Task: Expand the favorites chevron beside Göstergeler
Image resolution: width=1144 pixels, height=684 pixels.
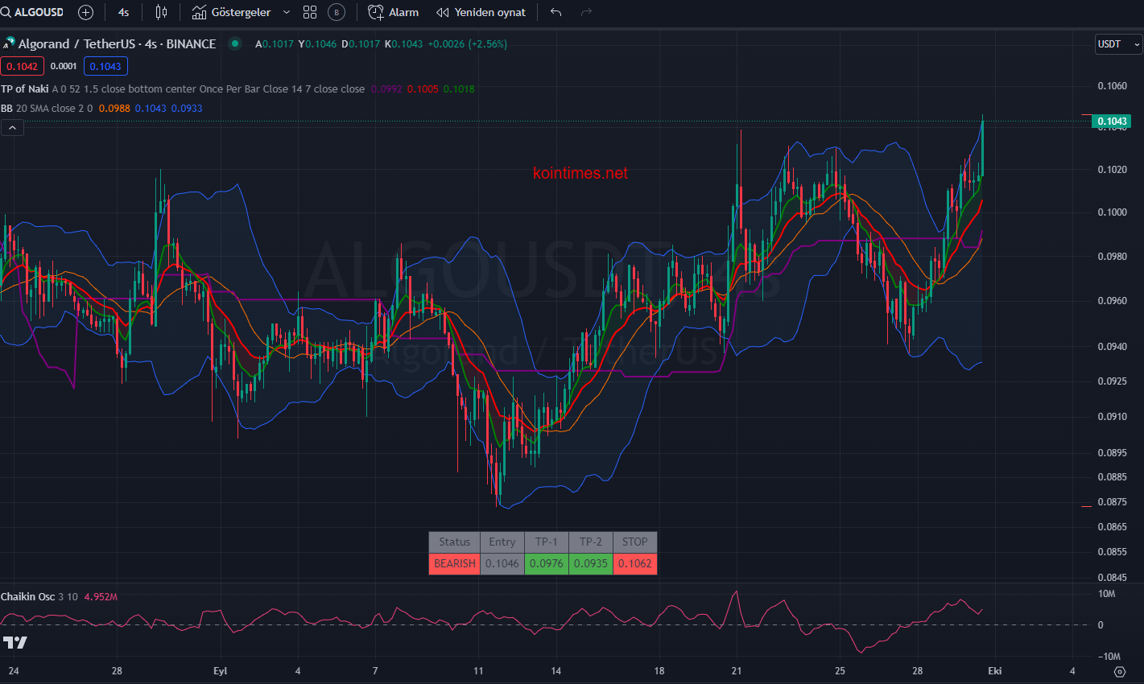Action: (x=287, y=12)
